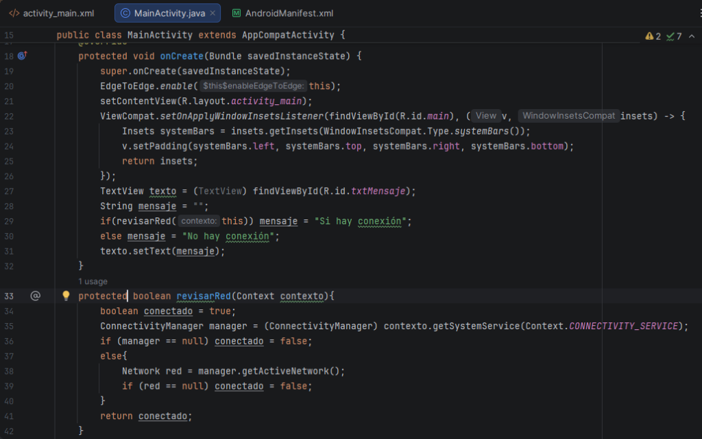Click the override gutter icon on line 18
This screenshot has width=702, height=439.
[23, 56]
